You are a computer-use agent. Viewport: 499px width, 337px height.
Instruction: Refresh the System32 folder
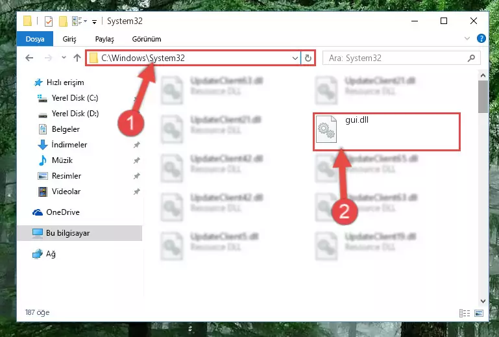pyautogui.click(x=308, y=58)
